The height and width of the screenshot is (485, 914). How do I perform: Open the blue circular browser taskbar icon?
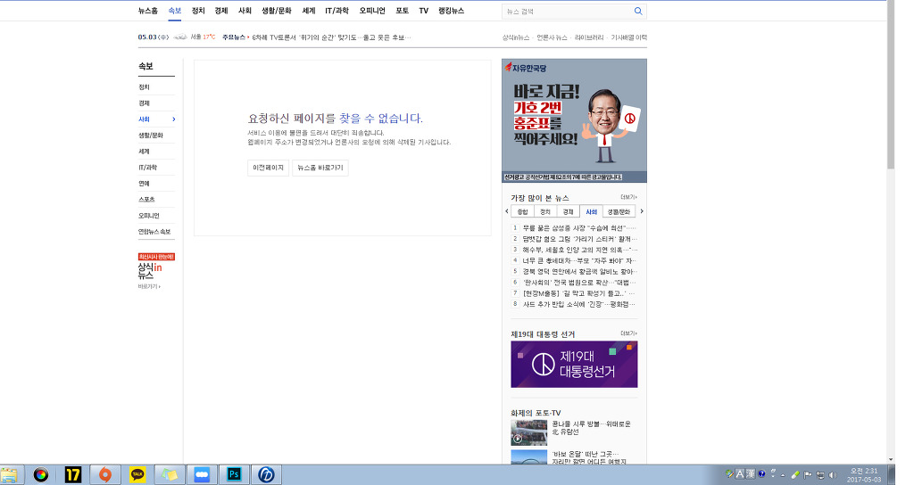(266, 474)
